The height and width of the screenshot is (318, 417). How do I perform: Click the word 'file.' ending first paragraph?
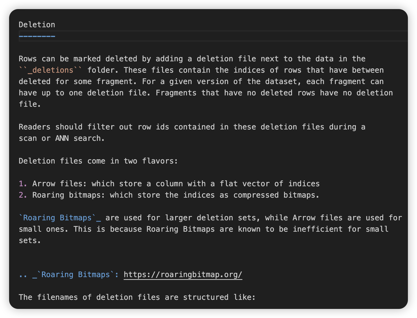[x=30, y=104]
